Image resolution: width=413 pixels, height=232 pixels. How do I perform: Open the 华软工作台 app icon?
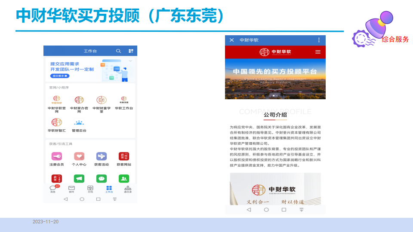click(124, 100)
